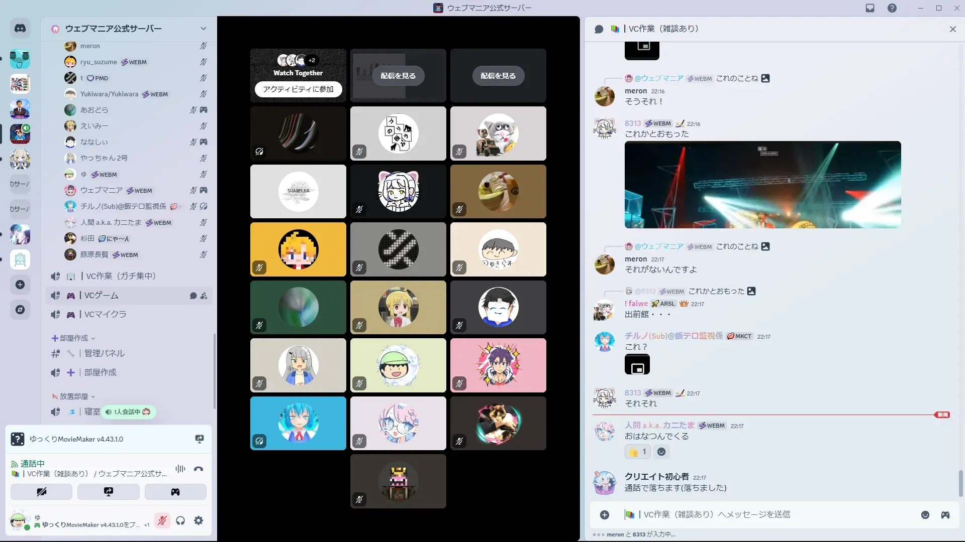The image size is (965, 542).
Task: Open the help icon in title bar
Action: point(892,8)
